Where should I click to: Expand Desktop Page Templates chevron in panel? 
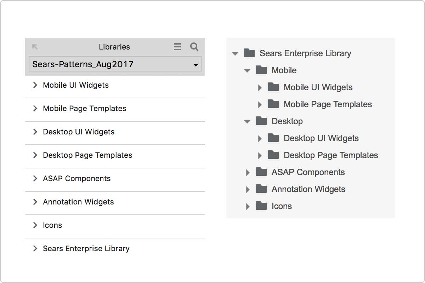35,155
